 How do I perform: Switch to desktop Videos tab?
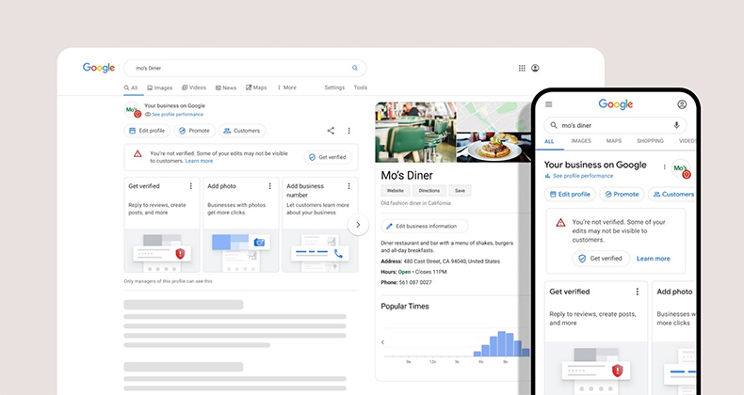(194, 87)
